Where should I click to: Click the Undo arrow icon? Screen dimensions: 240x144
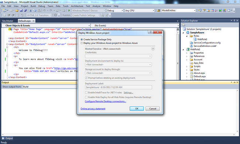[x=44, y=11]
